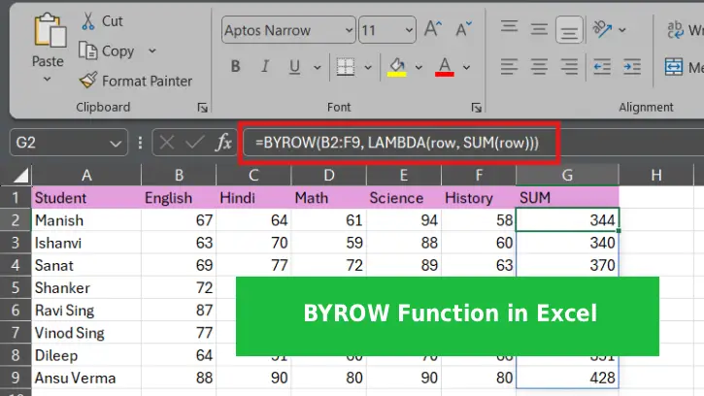Increase font size with larger A
This screenshot has width=704, height=396.
point(433,29)
